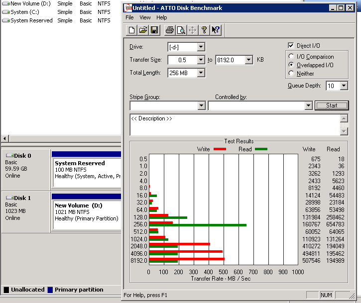The width and height of the screenshot is (361, 303).
Task: Click the '1023 MB' Disk 1 size text
Action: pos(15,211)
